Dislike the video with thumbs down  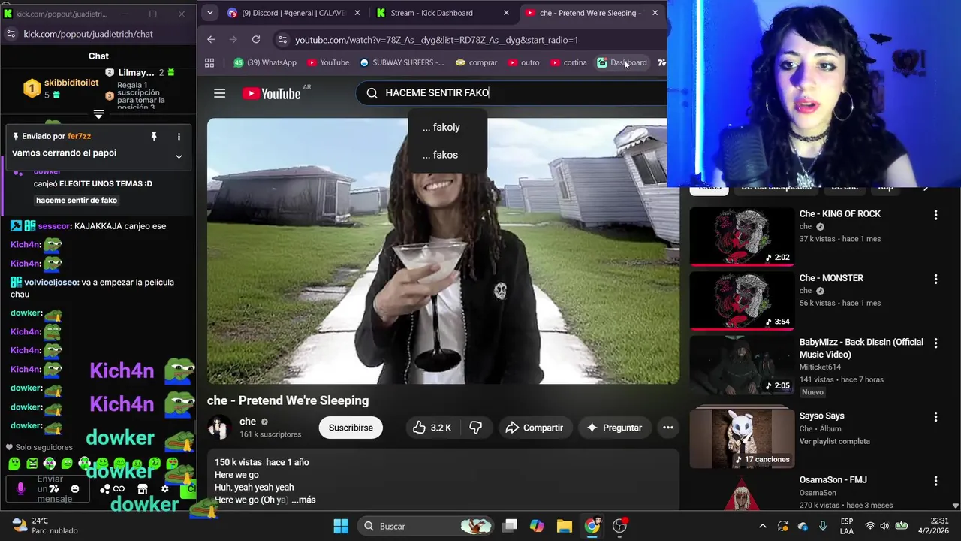[475, 428]
